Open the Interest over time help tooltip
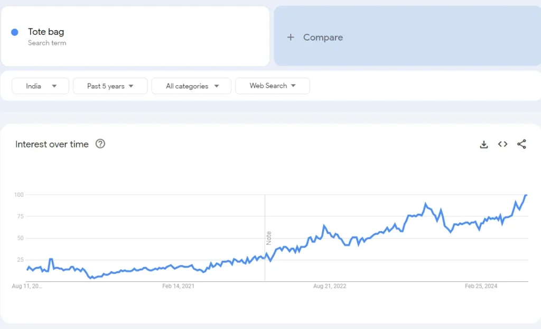541x329 pixels. click(100, 143)
